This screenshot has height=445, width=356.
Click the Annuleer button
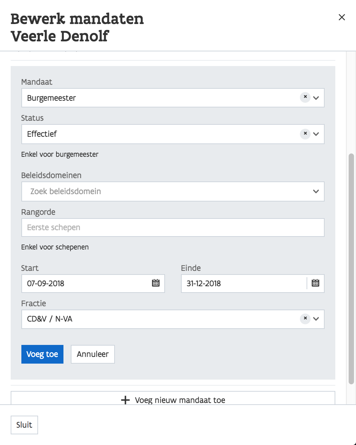tap(93, 354)
